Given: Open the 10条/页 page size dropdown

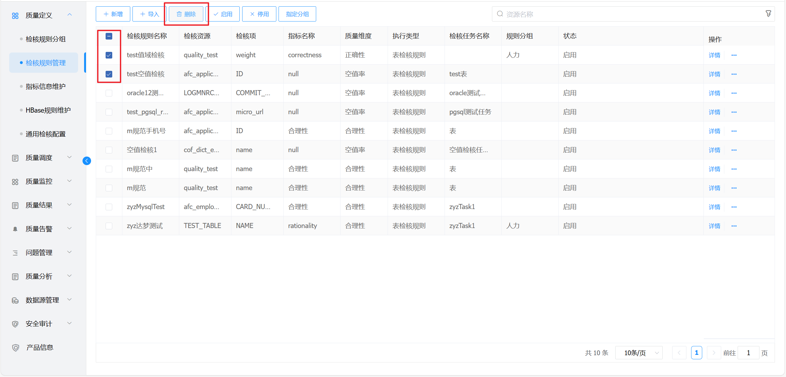Looking at the screenshot, I should click(639, 353).
